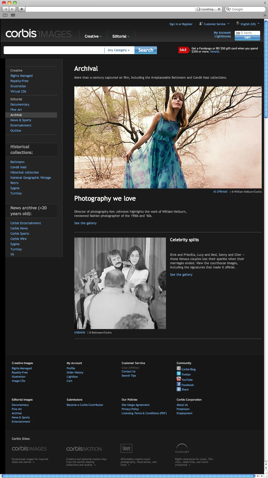Click the vertical scrollbar down arrow
The image size is (268, 478).
coord(266,468)
